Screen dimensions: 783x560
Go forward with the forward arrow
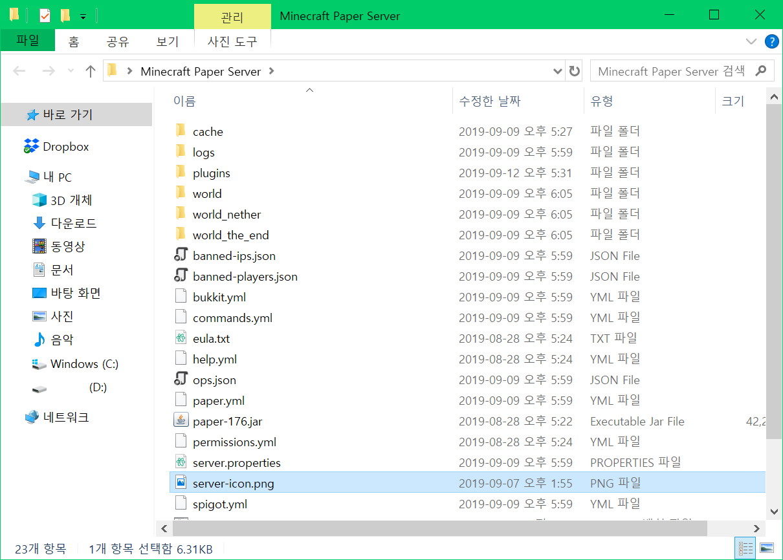[49, 71]
